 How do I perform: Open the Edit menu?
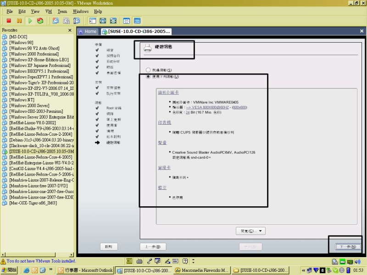pos(22,11)
